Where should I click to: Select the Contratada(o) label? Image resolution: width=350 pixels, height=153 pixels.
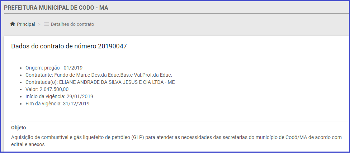(x=41, y=82)
